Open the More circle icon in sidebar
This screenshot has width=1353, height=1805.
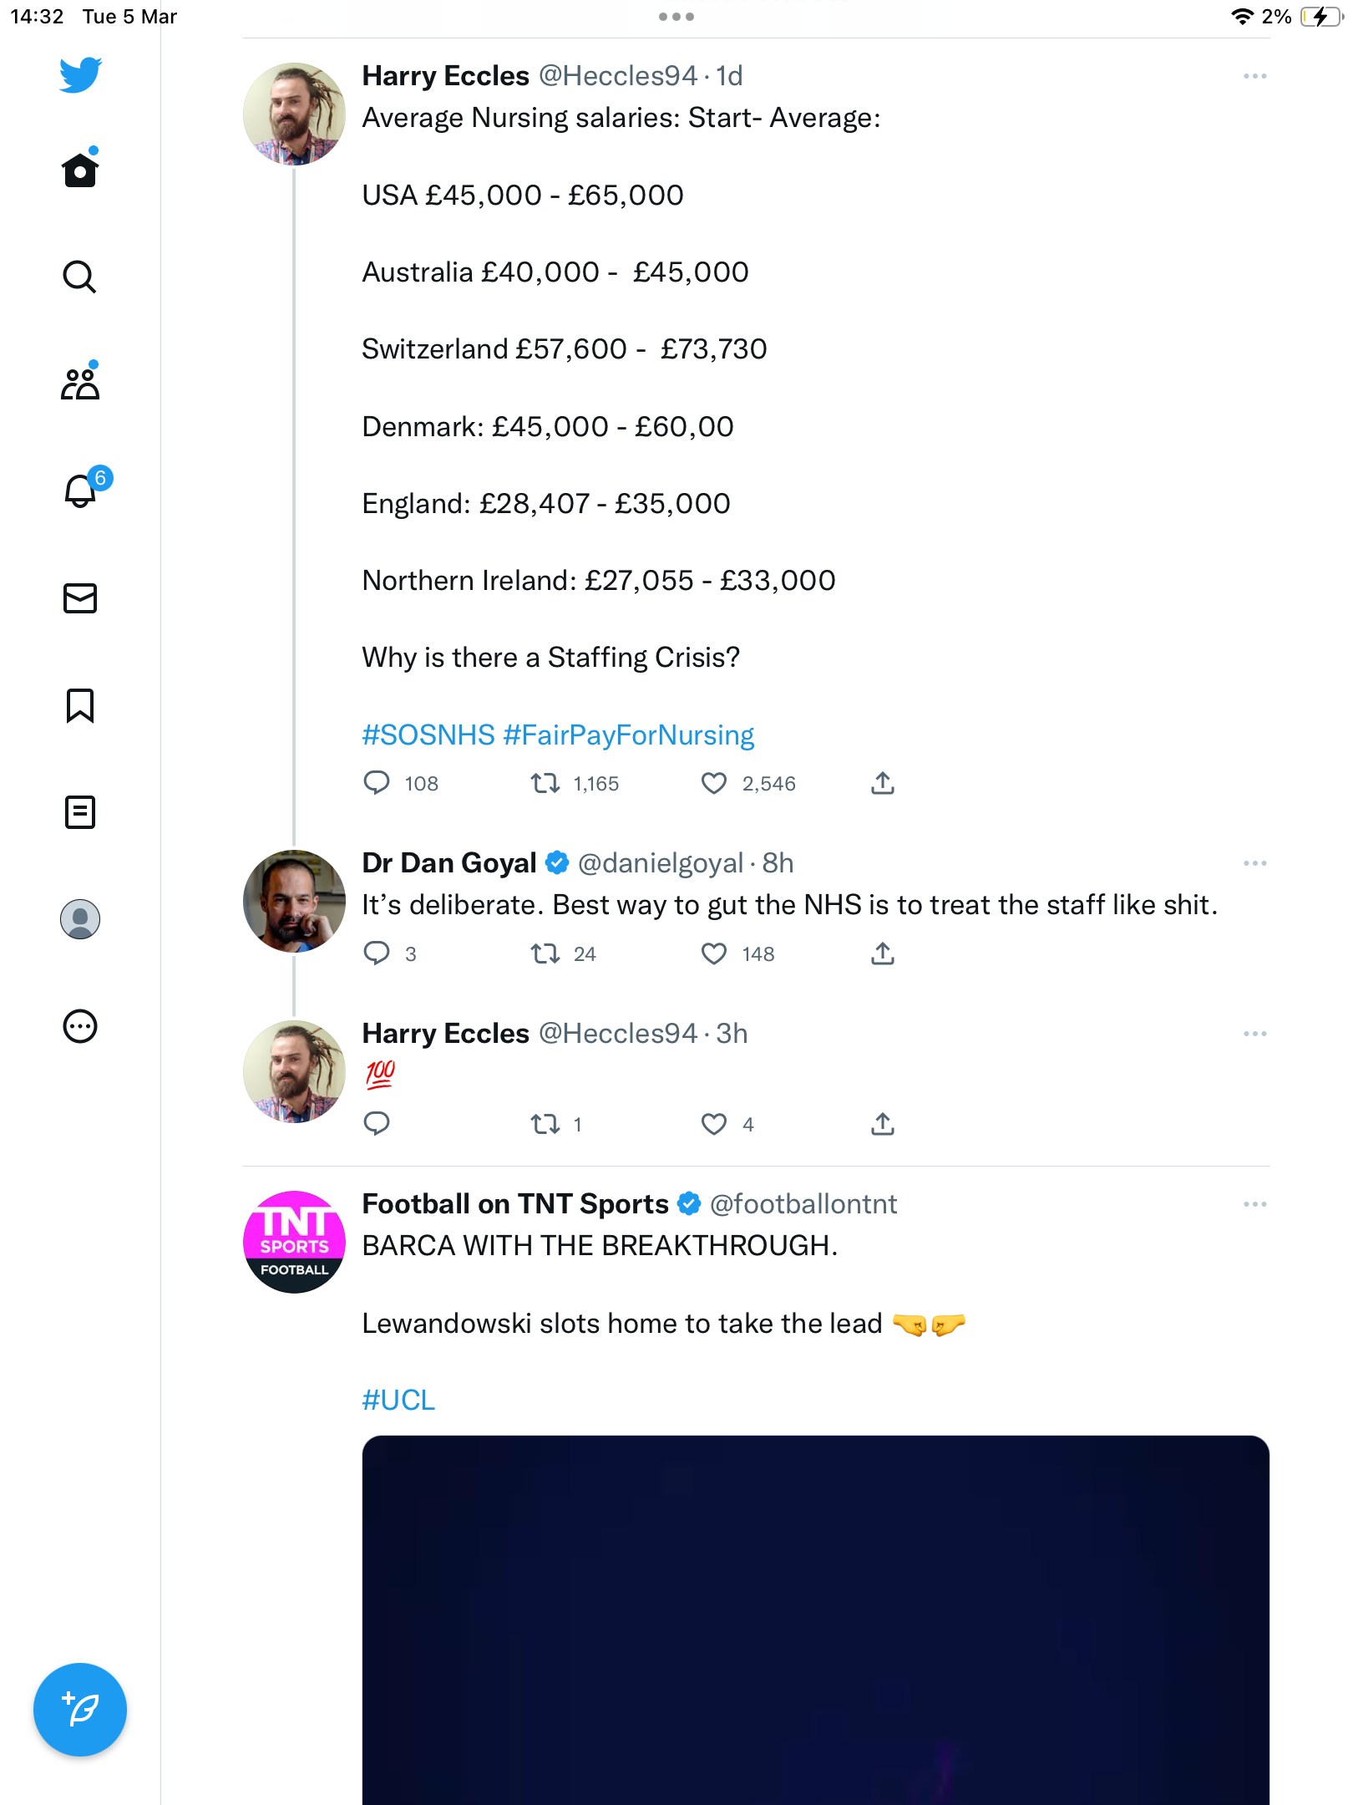click(x=80, y=1026)
